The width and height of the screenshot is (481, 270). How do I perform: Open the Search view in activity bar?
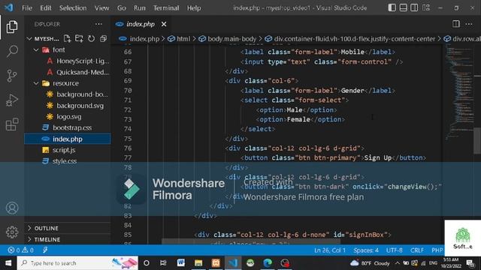(12, 51)
